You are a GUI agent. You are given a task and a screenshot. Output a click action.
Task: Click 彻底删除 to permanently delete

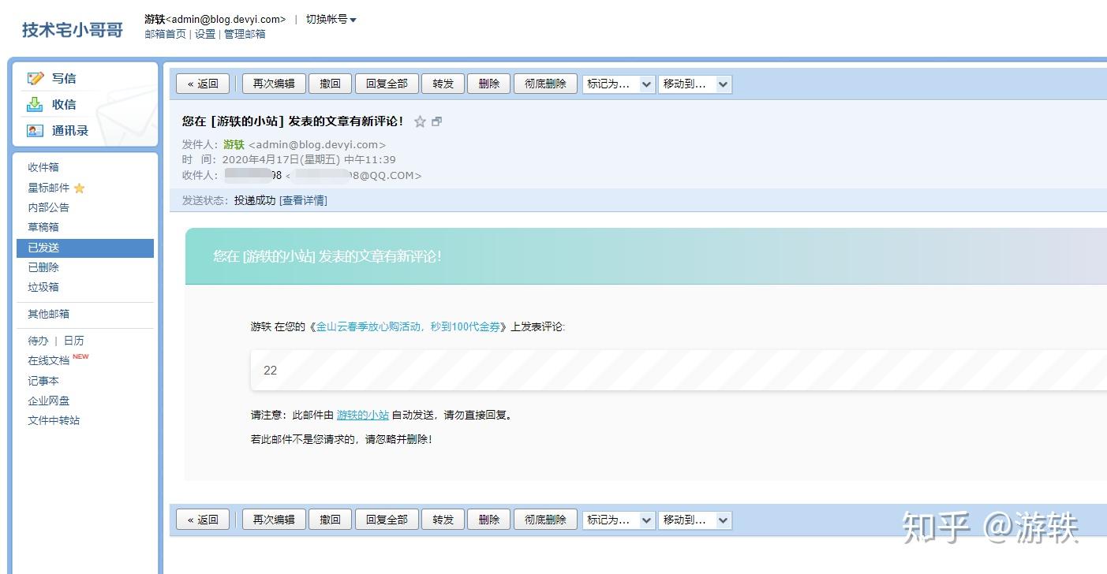tap(545, 84)
